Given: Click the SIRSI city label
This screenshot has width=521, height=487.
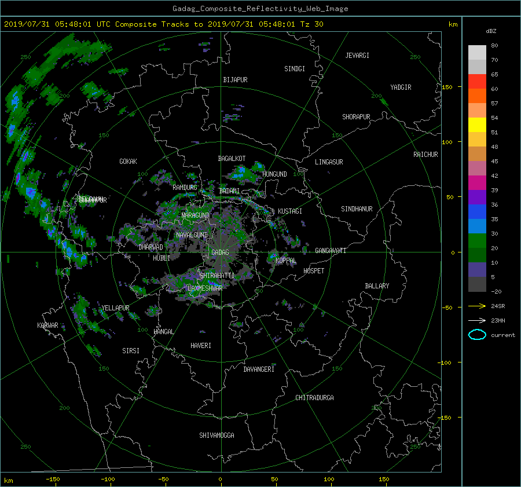Looking at the screenshot, I should (131, 351).
